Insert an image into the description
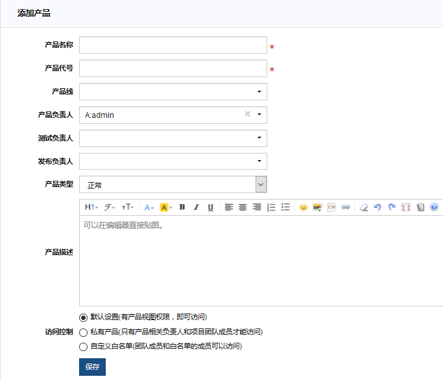443x379 pixels. (317, 207)
